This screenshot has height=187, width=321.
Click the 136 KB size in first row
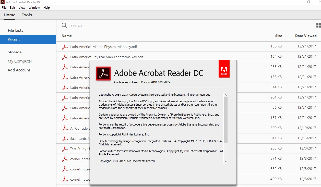click(276, 46)
